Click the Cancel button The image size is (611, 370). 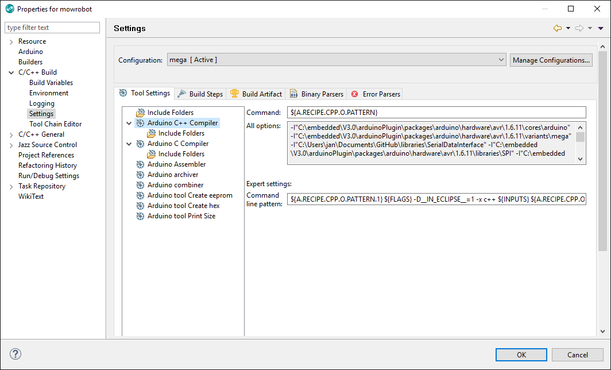[578, 355]
